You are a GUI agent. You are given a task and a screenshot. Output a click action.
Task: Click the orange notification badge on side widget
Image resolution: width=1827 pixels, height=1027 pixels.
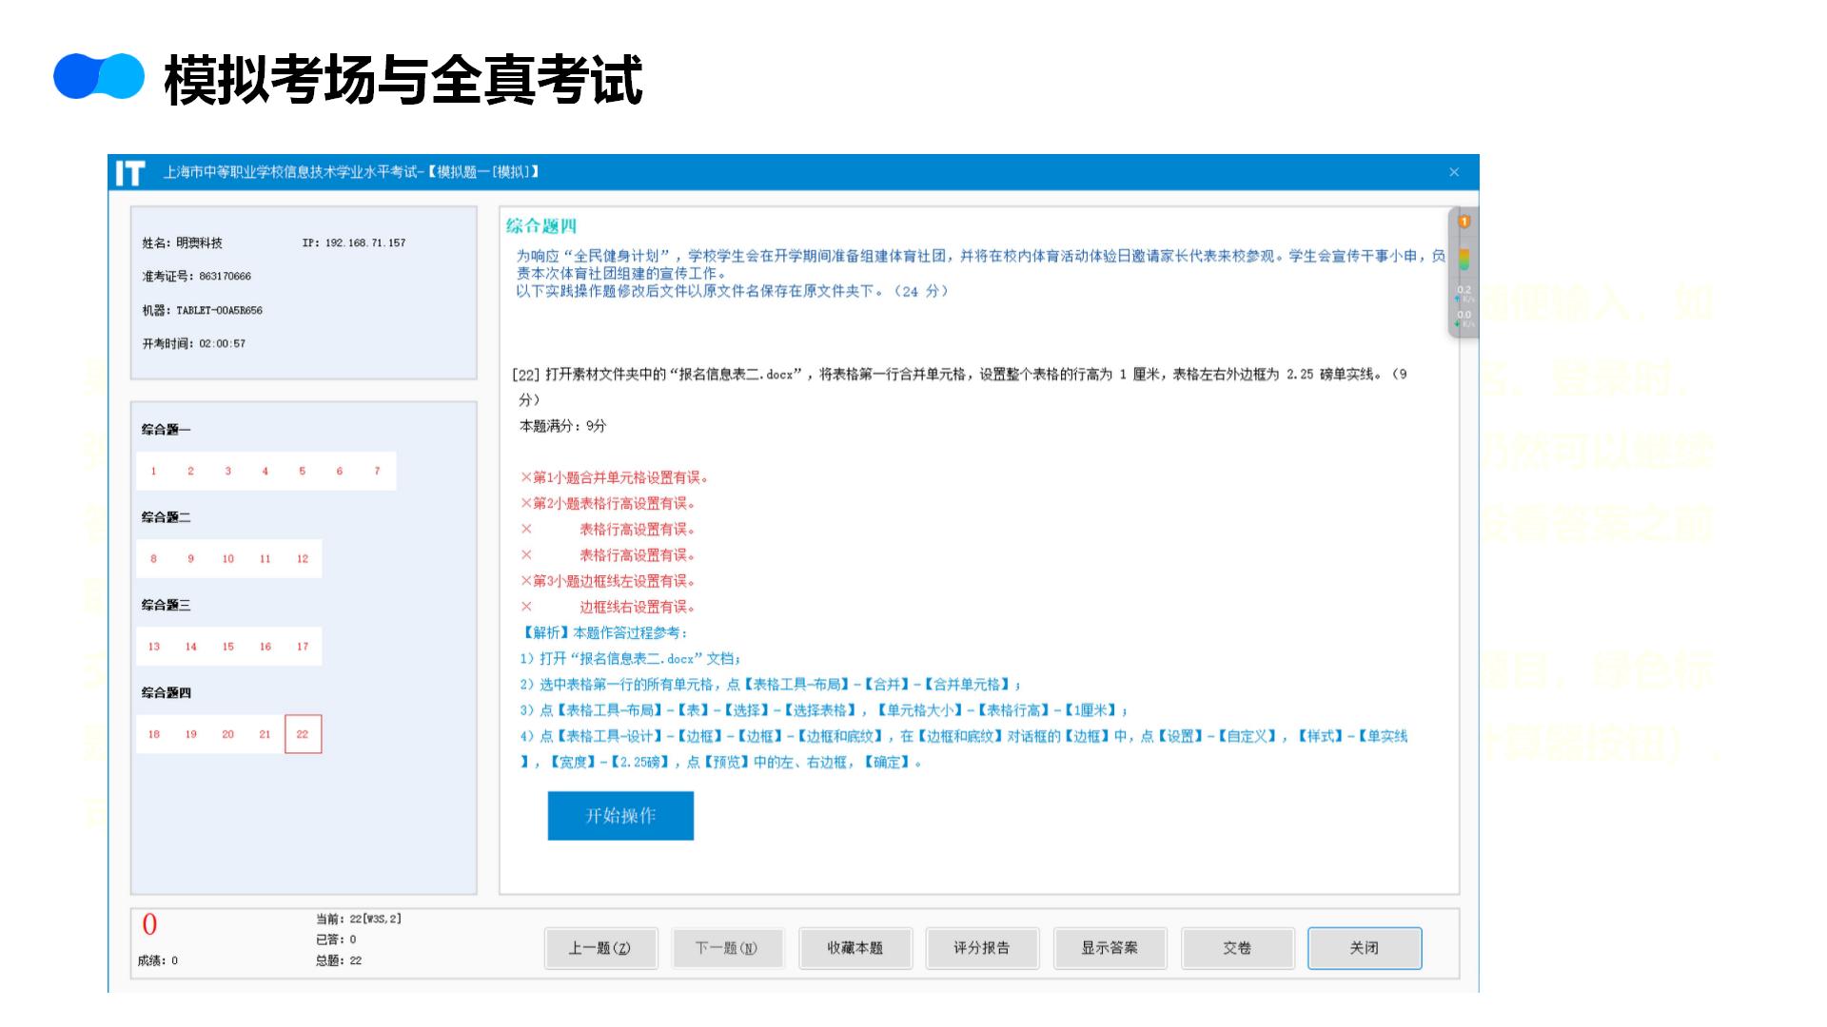pyautogui.click(x=1464, y=222)
